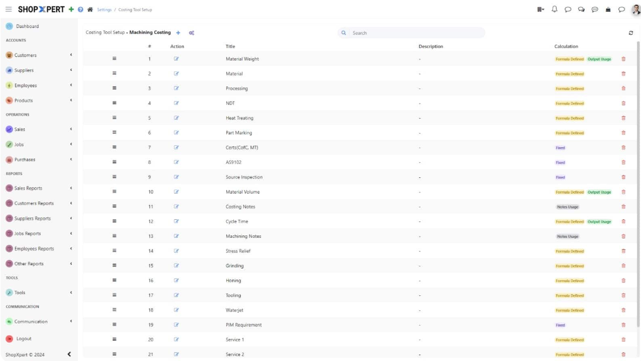Expand the Jobs sidebar menu
The height and width of the screenshot is (361, 641).
tap(39, 145)
